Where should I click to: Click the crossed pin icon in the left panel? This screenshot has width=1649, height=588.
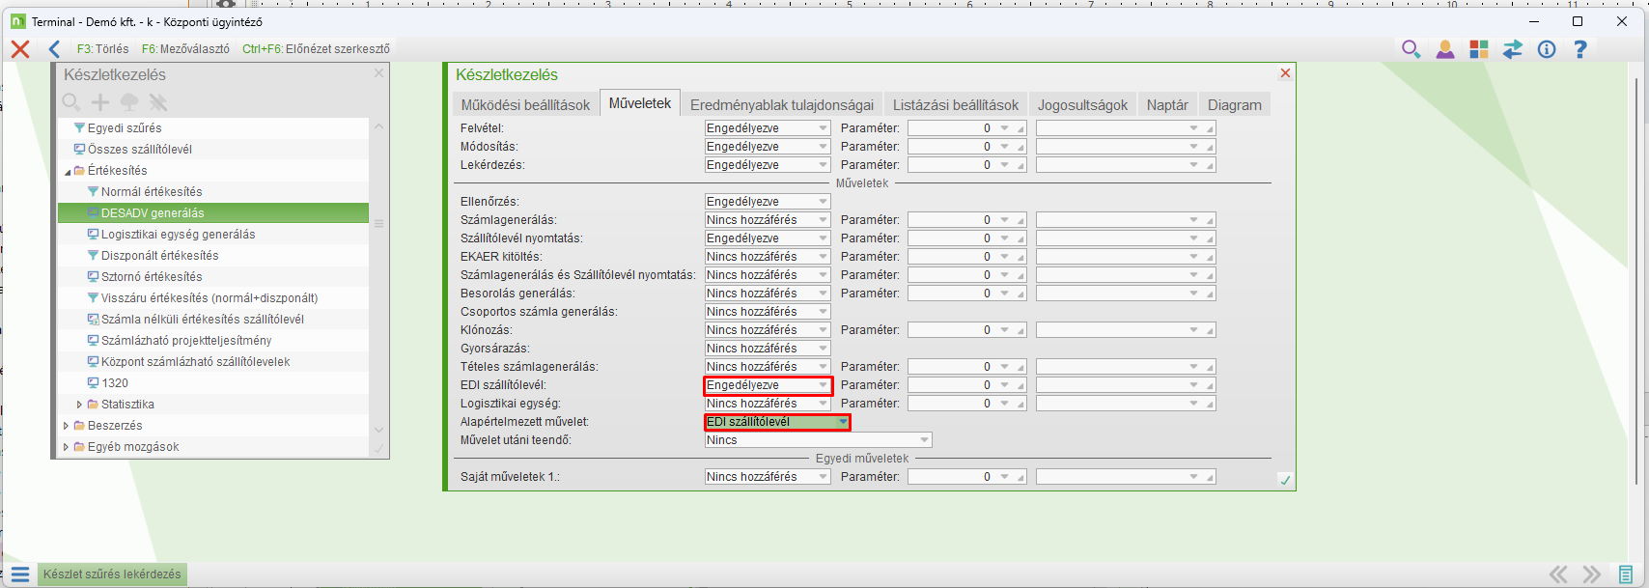158,102
